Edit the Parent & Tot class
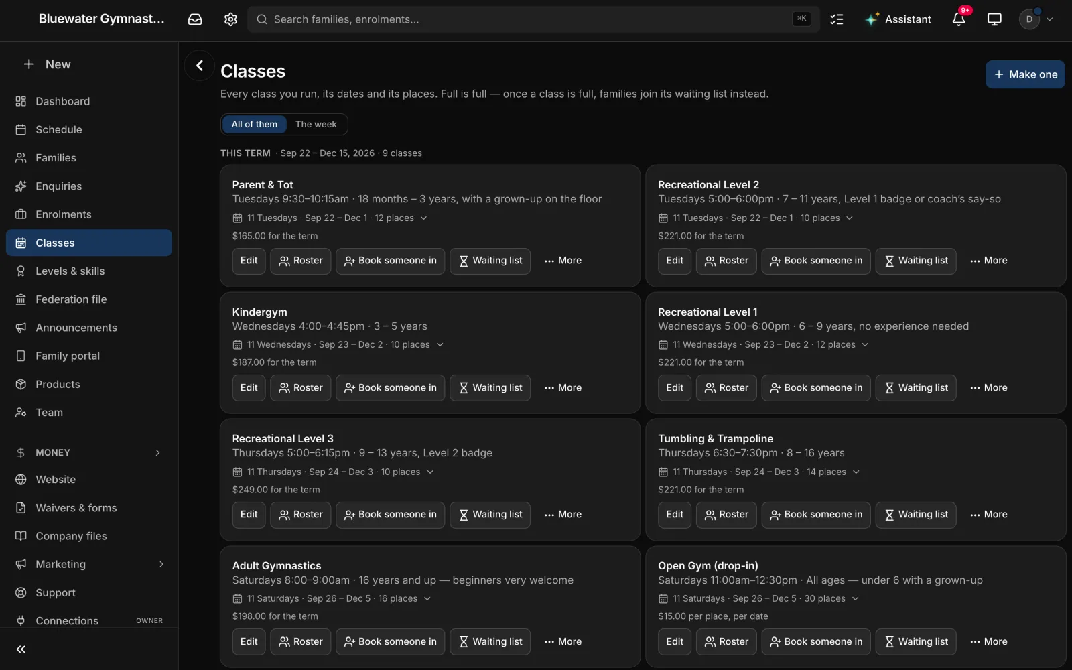1072x670 pixels. coord(249,261)
